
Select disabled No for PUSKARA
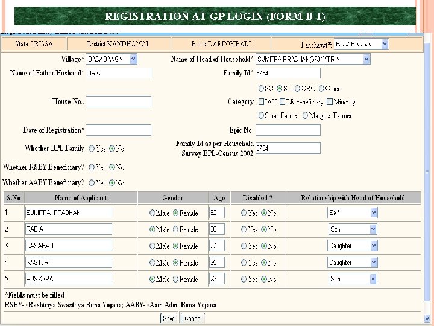click(x=264, y=279)
